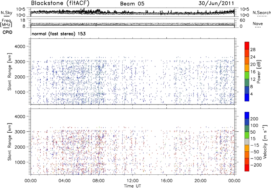This screenshot has height=188, width=271.
Task: Click the 'normal (fast stereo) 153' text
Action: 59,34
